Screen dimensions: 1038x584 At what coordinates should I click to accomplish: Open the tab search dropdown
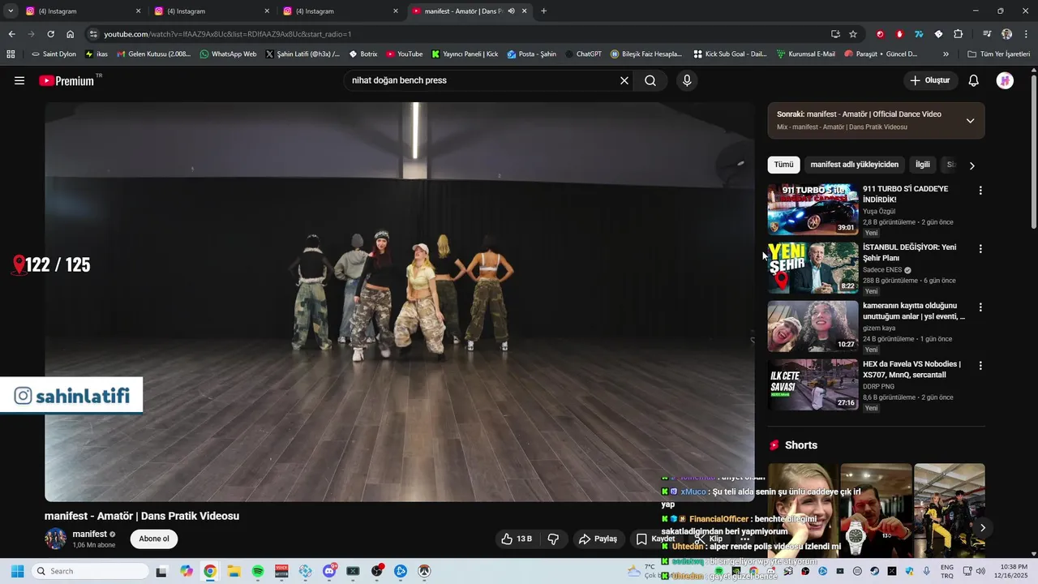(11, 11)
